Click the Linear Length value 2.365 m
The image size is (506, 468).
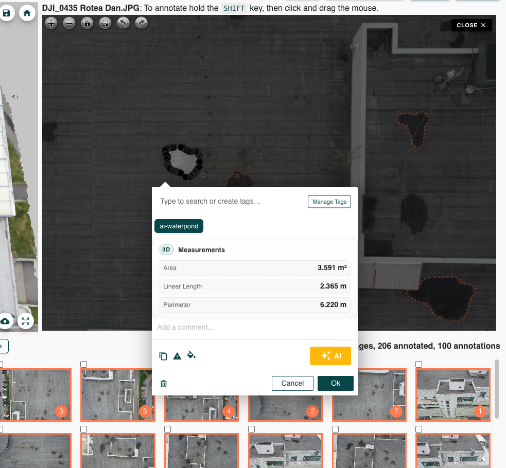click(333, 286)
